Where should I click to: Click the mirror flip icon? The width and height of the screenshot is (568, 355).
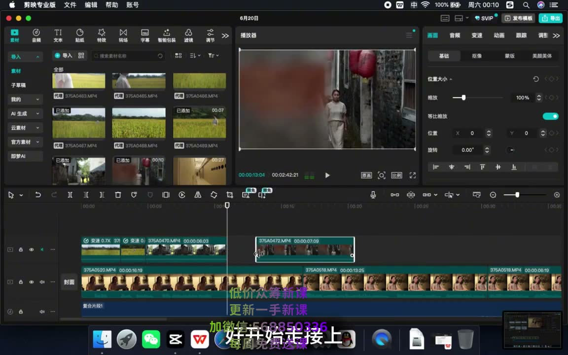coord(198,195)
